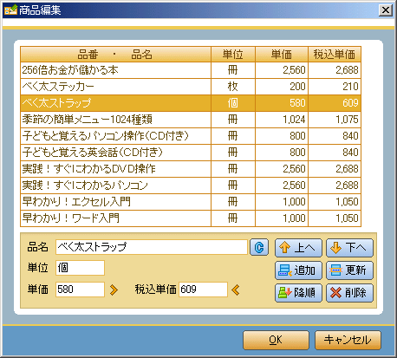Click into the 単価 input field showing 580

(x=80, y=290)
